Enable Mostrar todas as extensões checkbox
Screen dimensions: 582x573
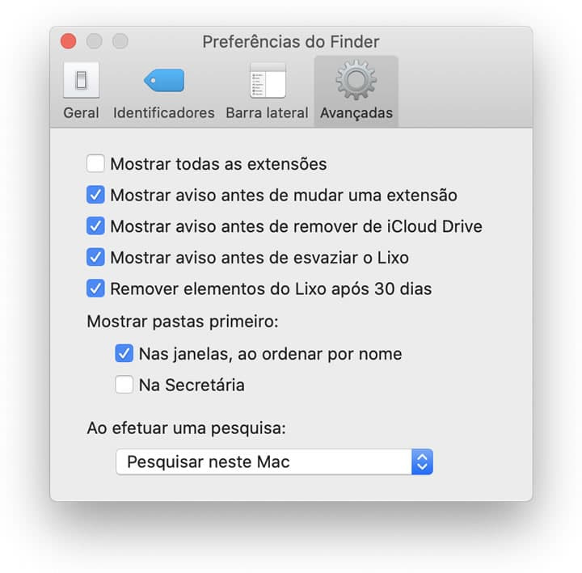pos(96,164)
